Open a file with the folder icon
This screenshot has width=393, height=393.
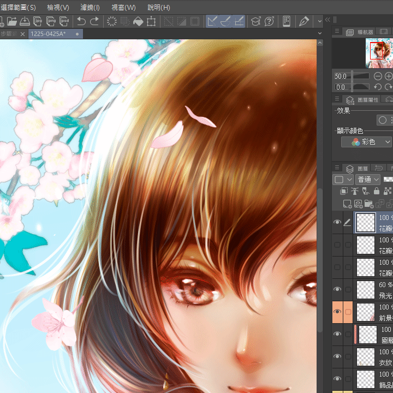click(x=12, y=21)
